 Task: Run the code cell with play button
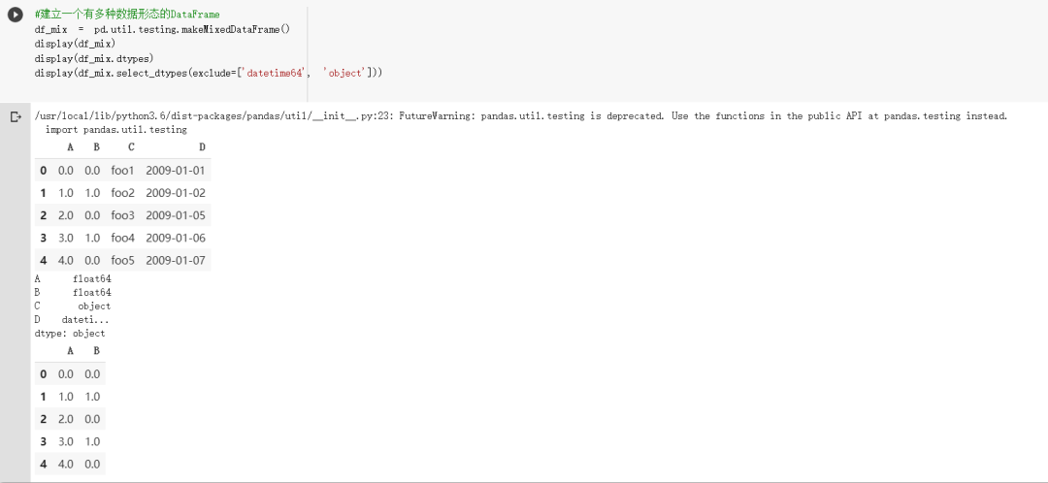(15, 15)
